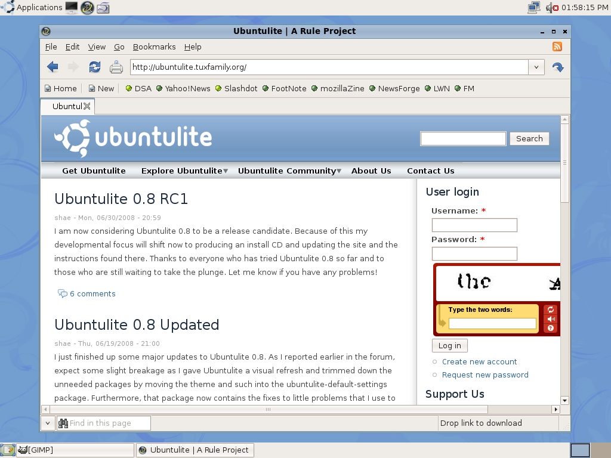The width and height of the screenshot is (611, 458).
Task: Open the Bookmarks menu
Action: point(155,47)
